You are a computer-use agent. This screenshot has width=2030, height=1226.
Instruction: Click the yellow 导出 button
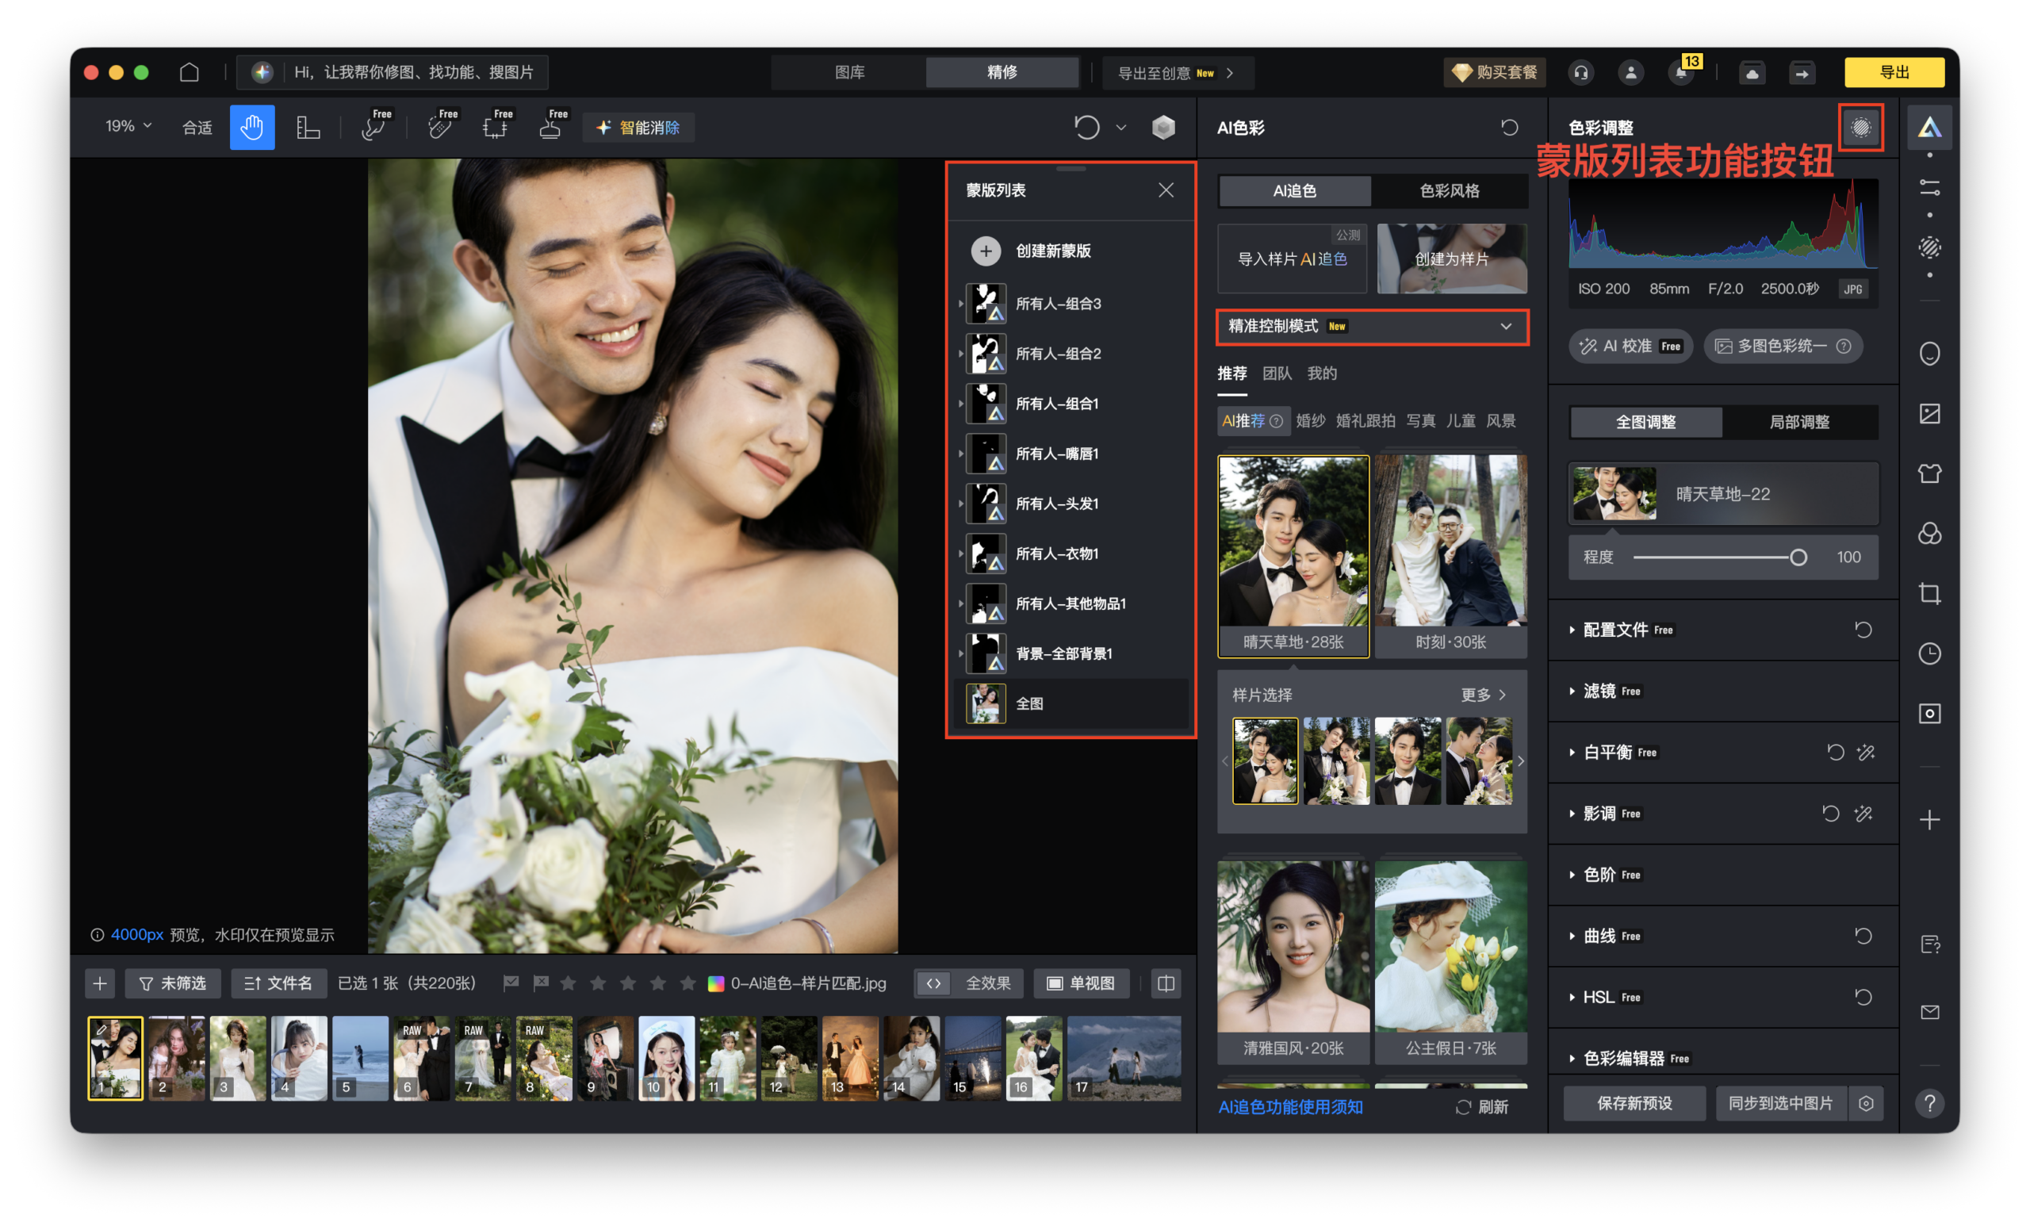[x=1894, y=72]
